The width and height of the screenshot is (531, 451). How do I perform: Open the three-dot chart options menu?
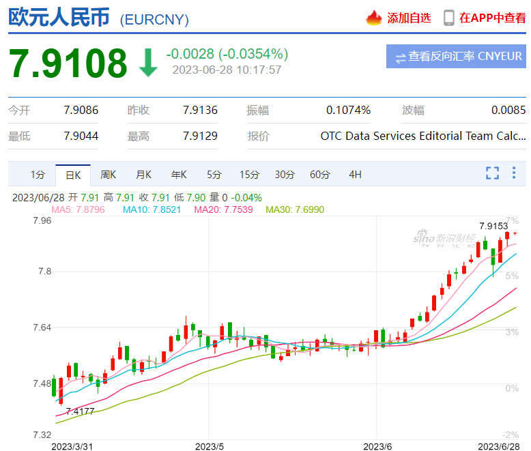(x=514, y=173)
